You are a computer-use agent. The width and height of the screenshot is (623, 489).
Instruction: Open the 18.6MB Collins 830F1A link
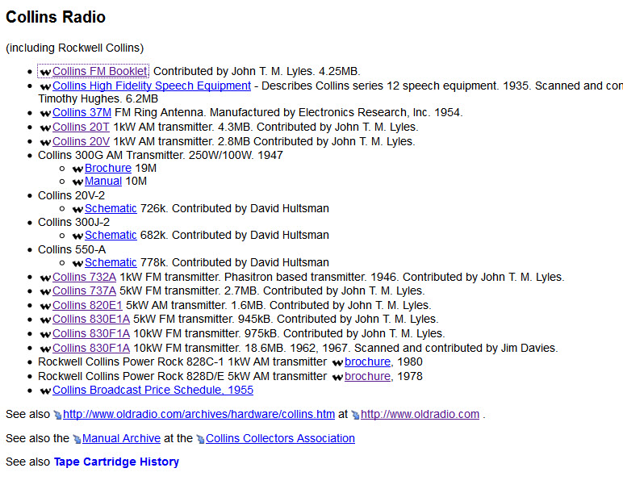tap(91, 348)
